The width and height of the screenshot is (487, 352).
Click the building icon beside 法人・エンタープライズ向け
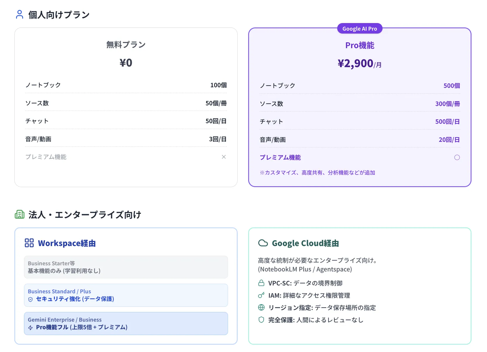click(19, 214)
